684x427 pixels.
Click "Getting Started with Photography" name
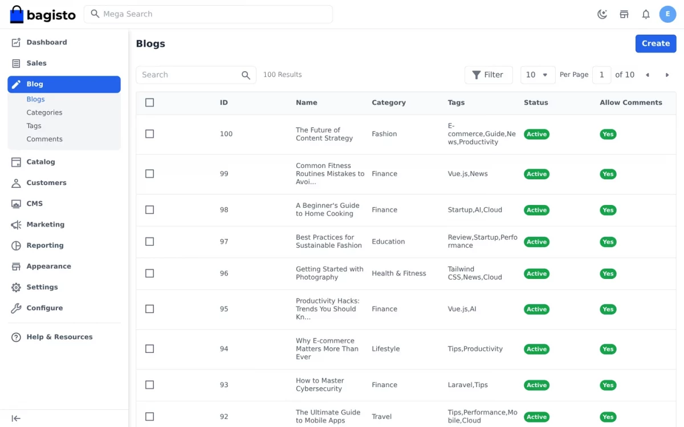(329, 273)
